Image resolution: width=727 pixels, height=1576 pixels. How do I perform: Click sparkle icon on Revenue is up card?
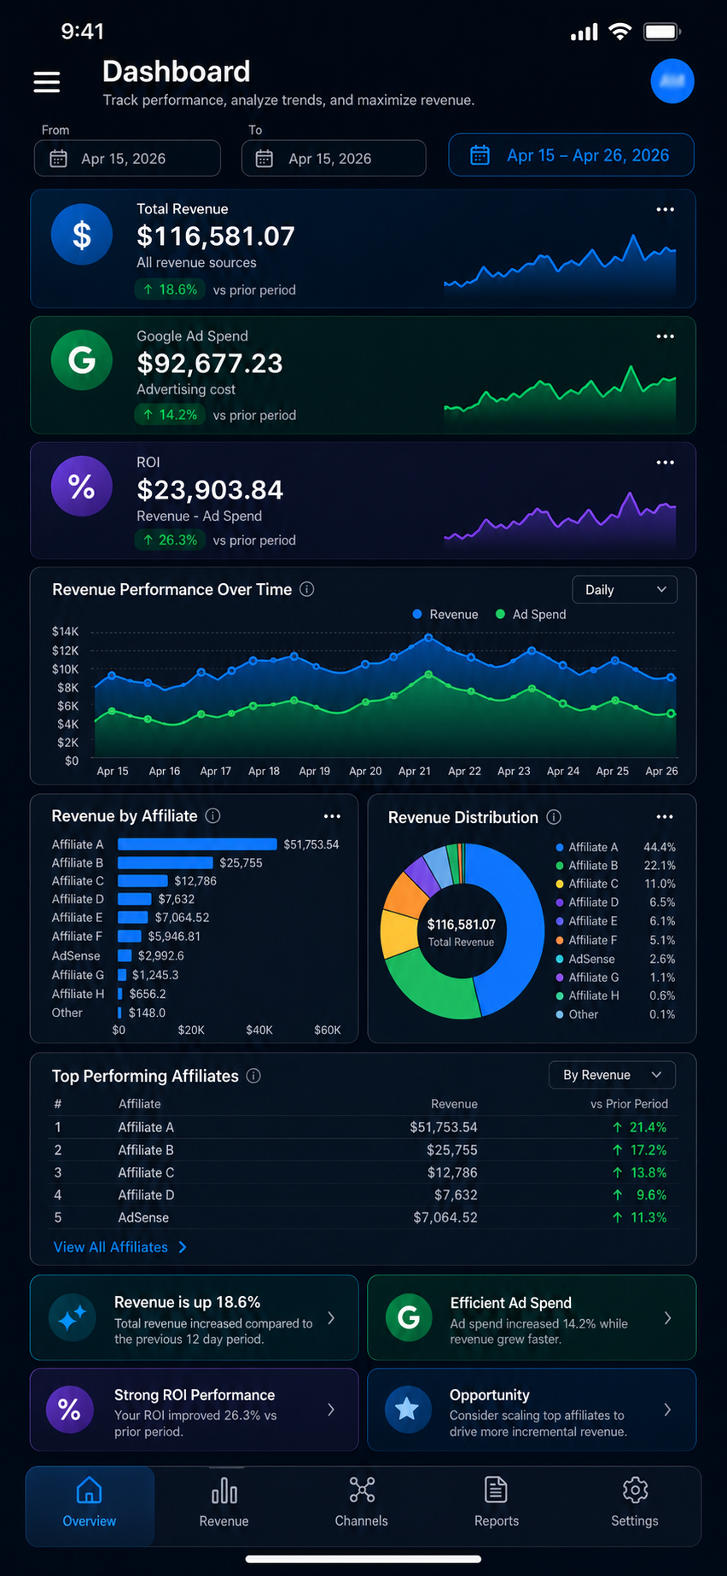73,1317
